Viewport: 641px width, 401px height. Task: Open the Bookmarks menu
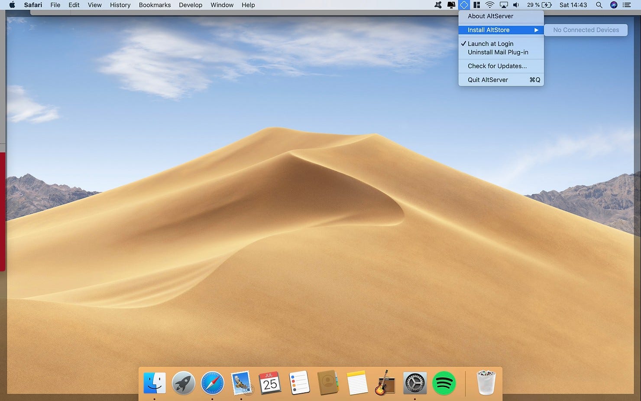pyautogui.click(x=155, y=5)
